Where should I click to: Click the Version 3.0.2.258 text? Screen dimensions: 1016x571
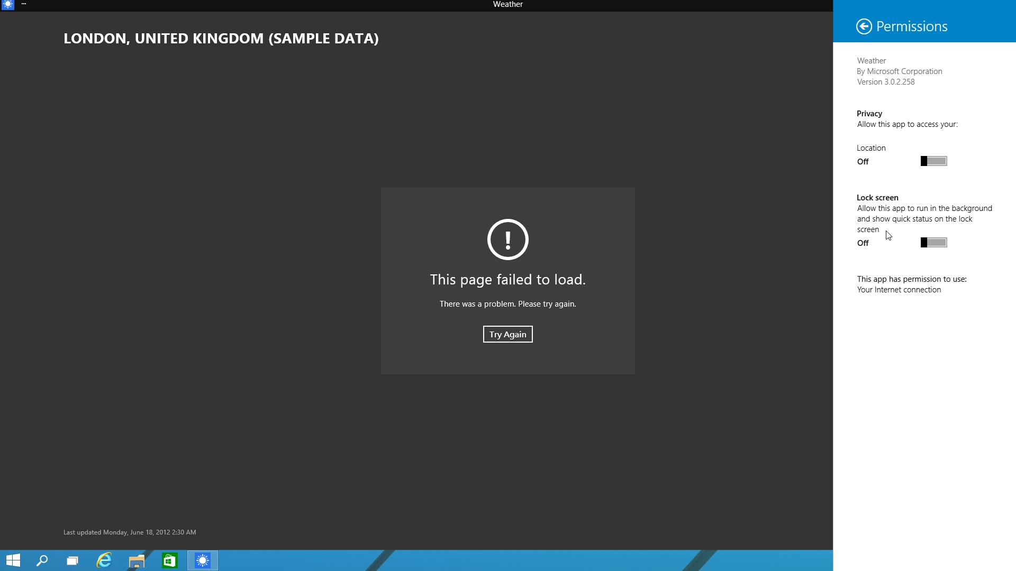[x=886, y=82]
